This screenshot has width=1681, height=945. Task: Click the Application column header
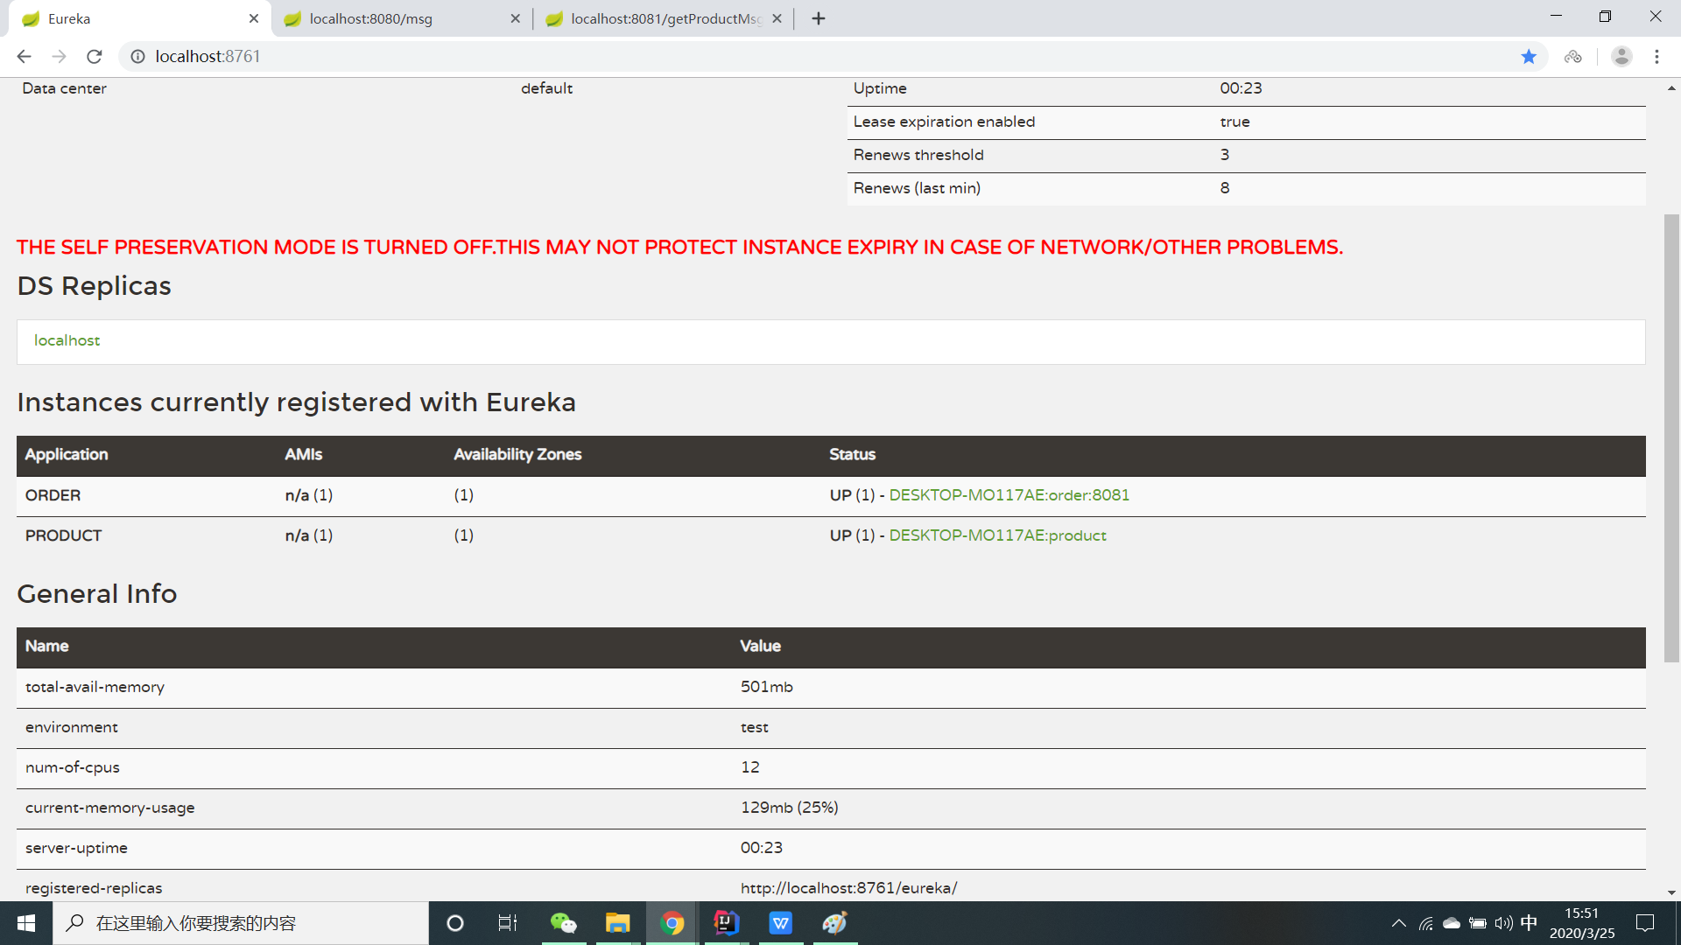(x=67, y=454)
